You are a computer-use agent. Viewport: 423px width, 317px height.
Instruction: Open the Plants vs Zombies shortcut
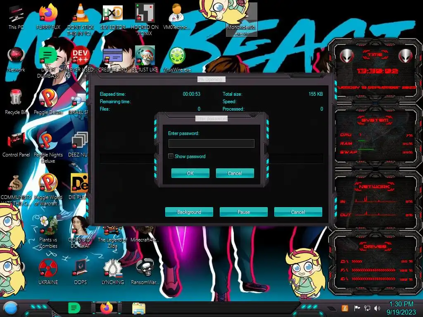tap(48, 232)
